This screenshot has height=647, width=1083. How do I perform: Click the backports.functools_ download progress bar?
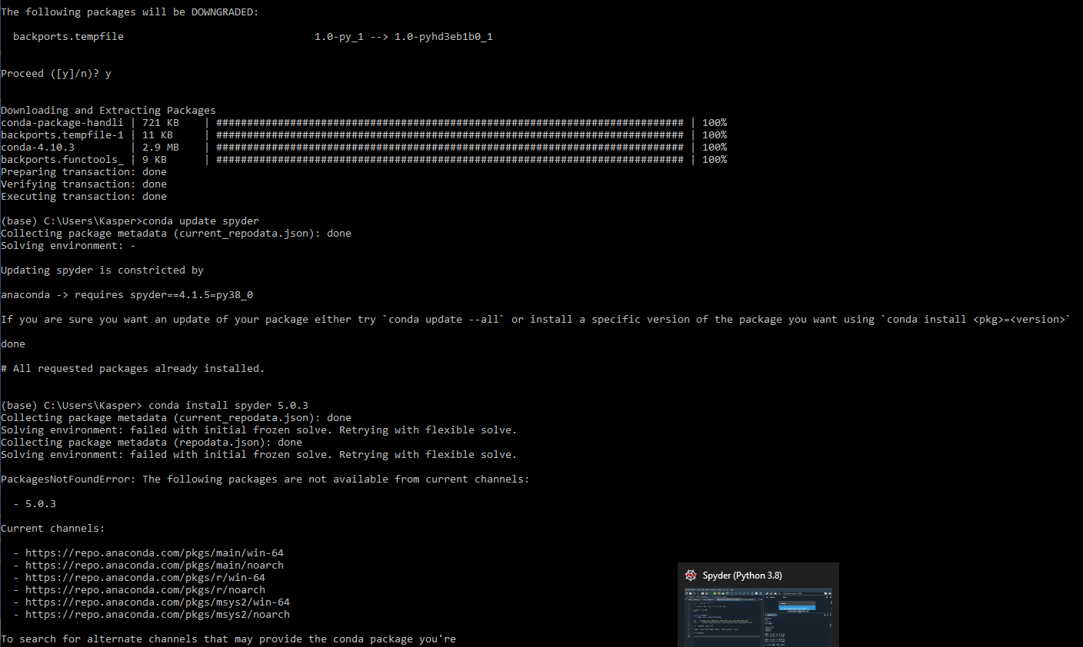(x=450, y=160)
